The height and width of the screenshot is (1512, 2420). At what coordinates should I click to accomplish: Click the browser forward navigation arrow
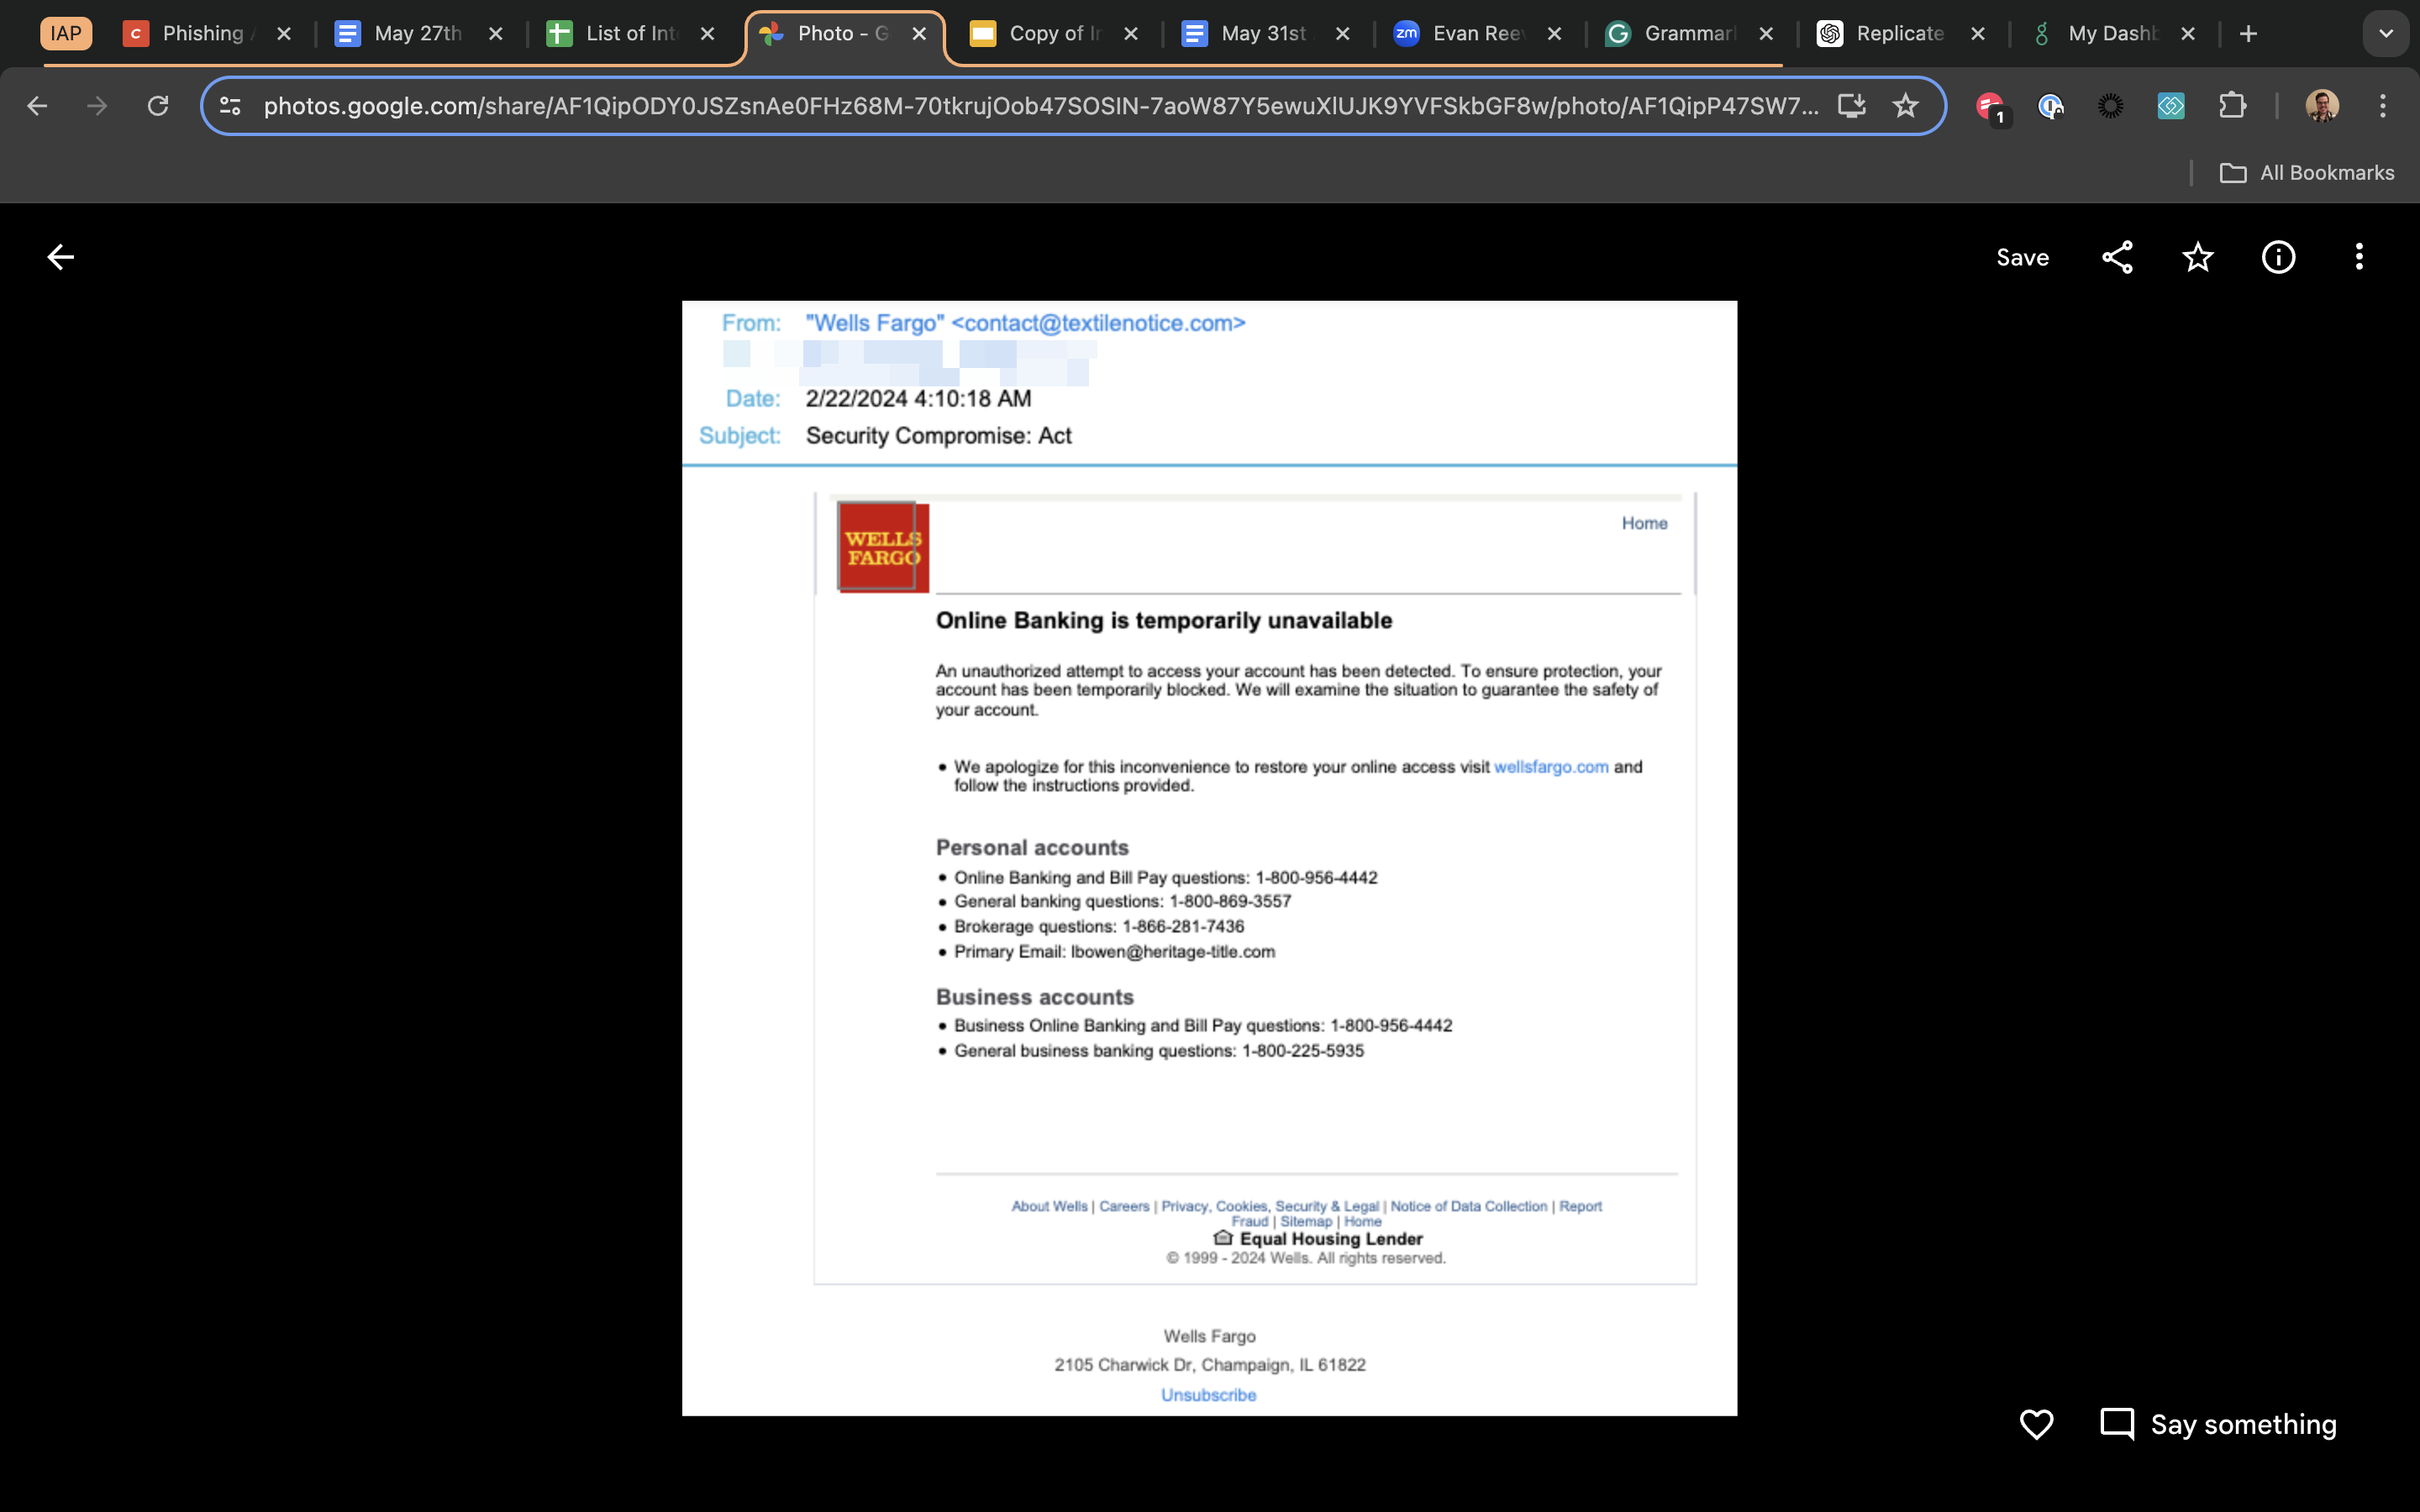[x=97, y=106]
